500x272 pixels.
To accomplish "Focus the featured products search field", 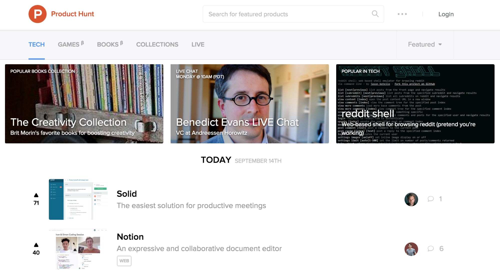I will [288, 14].
